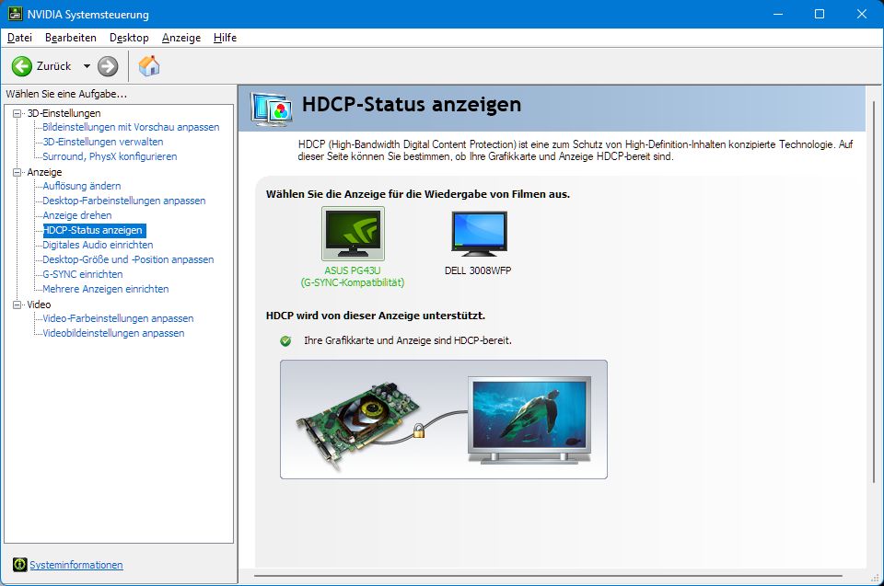The height and width of the screenshot is (586, 884).
Task: Click the Zurück button label
Action: 54,66
